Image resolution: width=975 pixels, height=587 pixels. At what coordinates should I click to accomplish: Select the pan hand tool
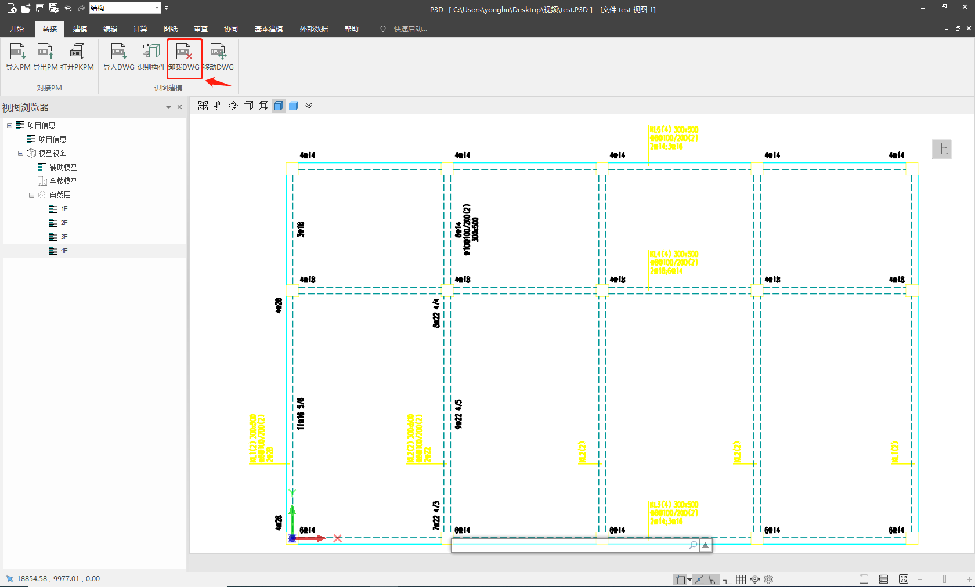click(x=218, y=106)
